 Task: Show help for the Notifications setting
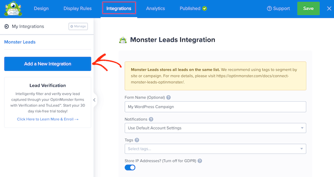(151, 119)
